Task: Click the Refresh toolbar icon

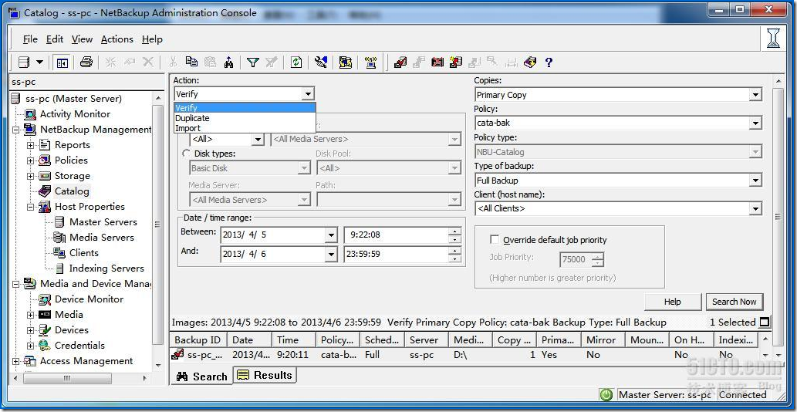Action: 296,62
